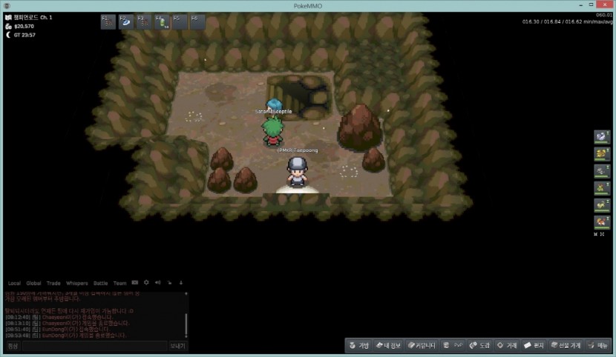Image resolution: width=616 pixels, height=357 pixels.
Task: Collapse chat window with down arrow
Action: tap(180, 283)
